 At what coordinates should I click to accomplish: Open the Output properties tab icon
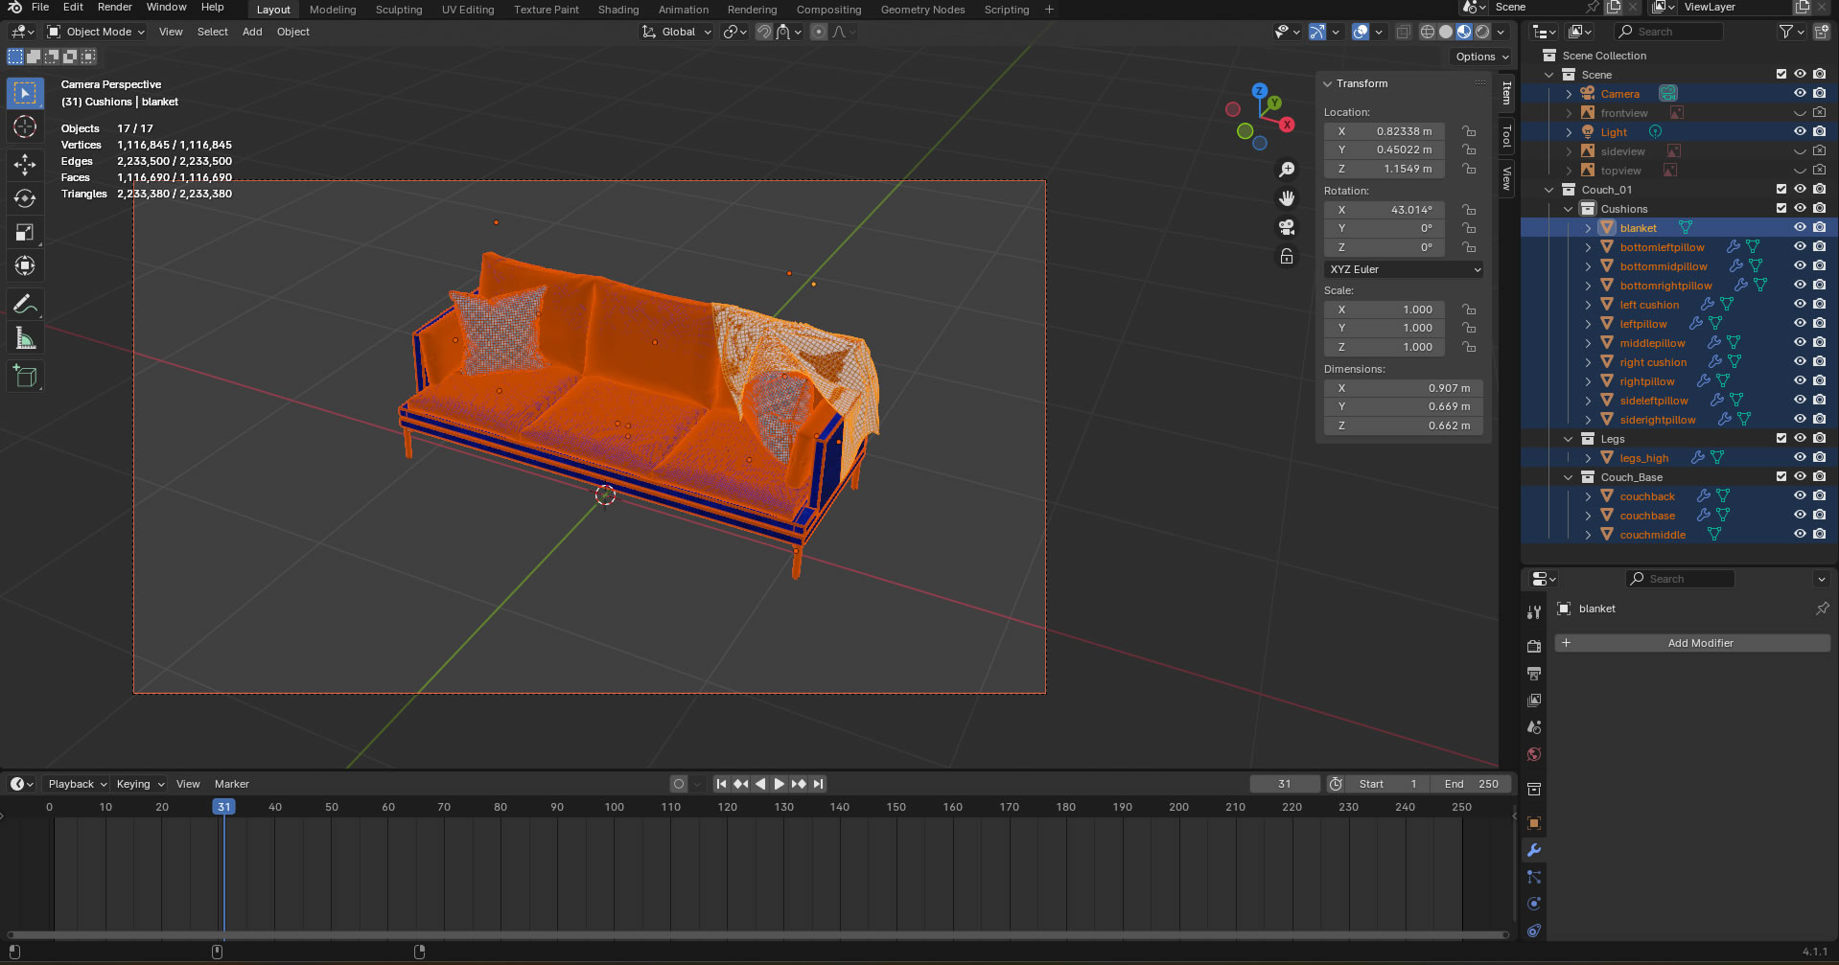click(x=1534, y=674)
